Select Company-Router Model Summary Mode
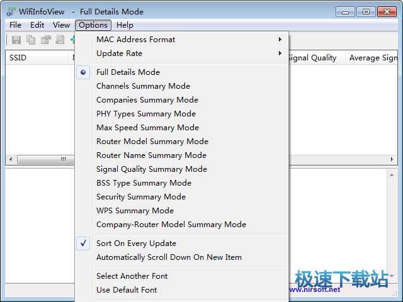The width and height of the screenshot is (403, 302). [x=182, y=225]
